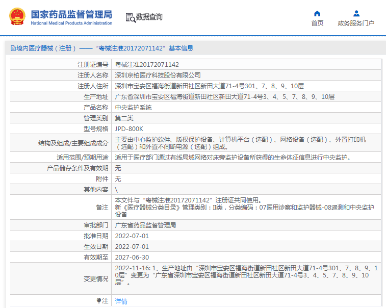This screenshot has height=308, width=386.
Task: Click the 备注 remarks text
Action: pyautogui.click(x=244, y=208)
